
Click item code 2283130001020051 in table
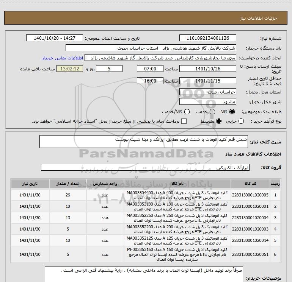pos(251,254)
